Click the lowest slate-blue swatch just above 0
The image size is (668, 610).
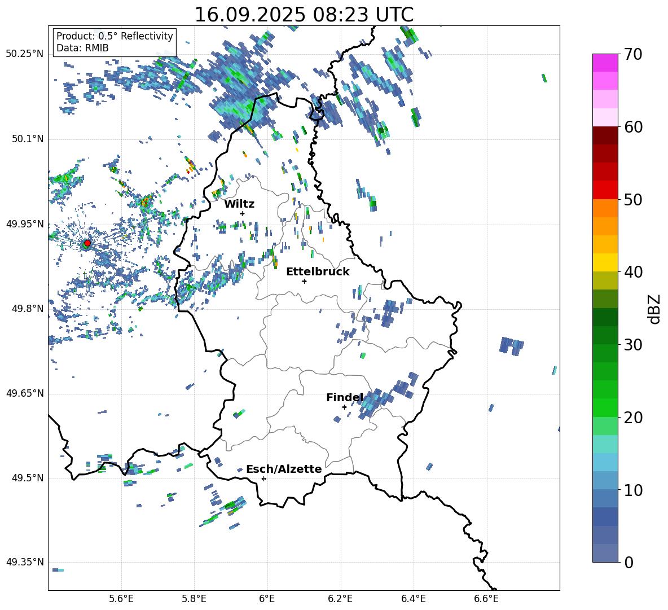coord(605,553)
